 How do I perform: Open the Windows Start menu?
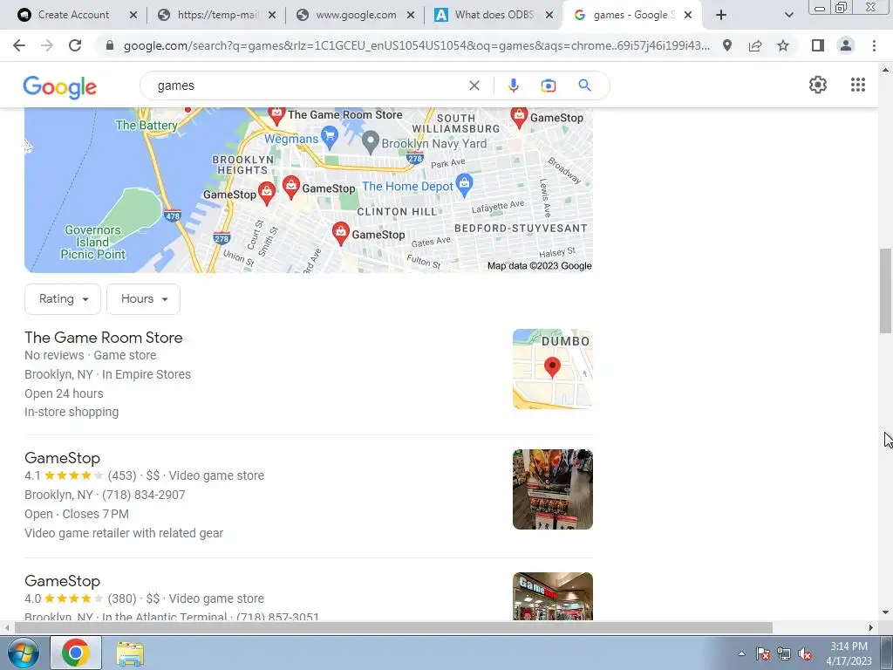coord(23,653)
